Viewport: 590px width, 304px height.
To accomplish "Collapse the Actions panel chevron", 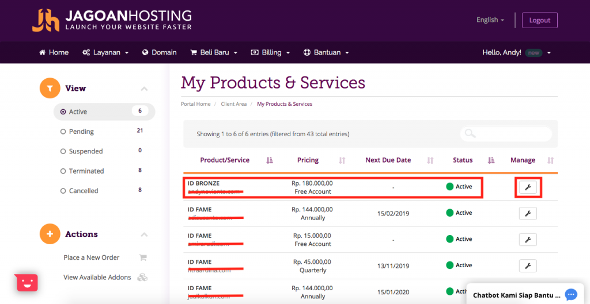I will coord(144,234).
